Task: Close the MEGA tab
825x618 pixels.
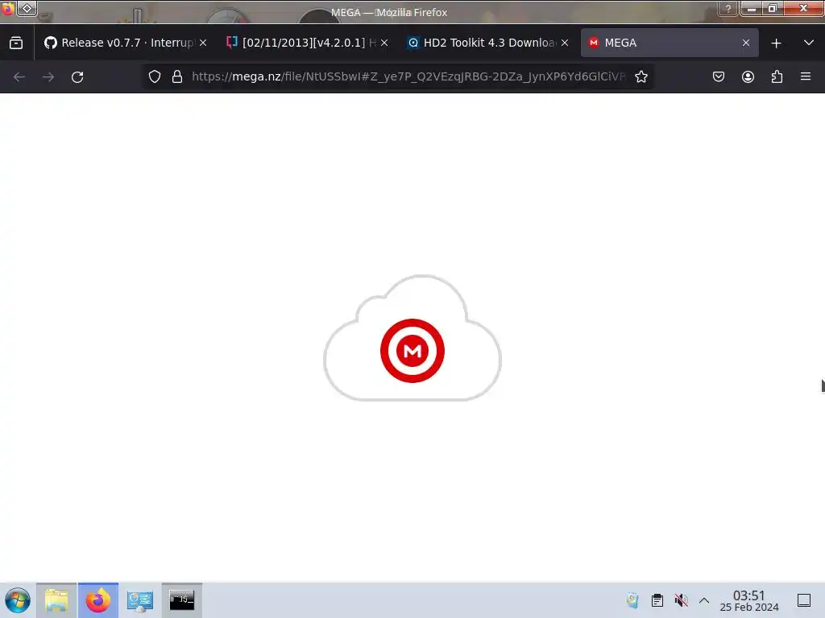Action: [x=746, y=43]
